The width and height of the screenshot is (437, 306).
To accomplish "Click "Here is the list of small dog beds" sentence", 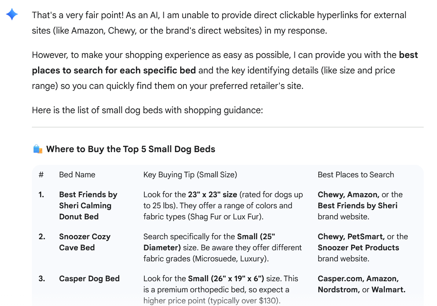I will pyautogui.click(x=147, y=110).
